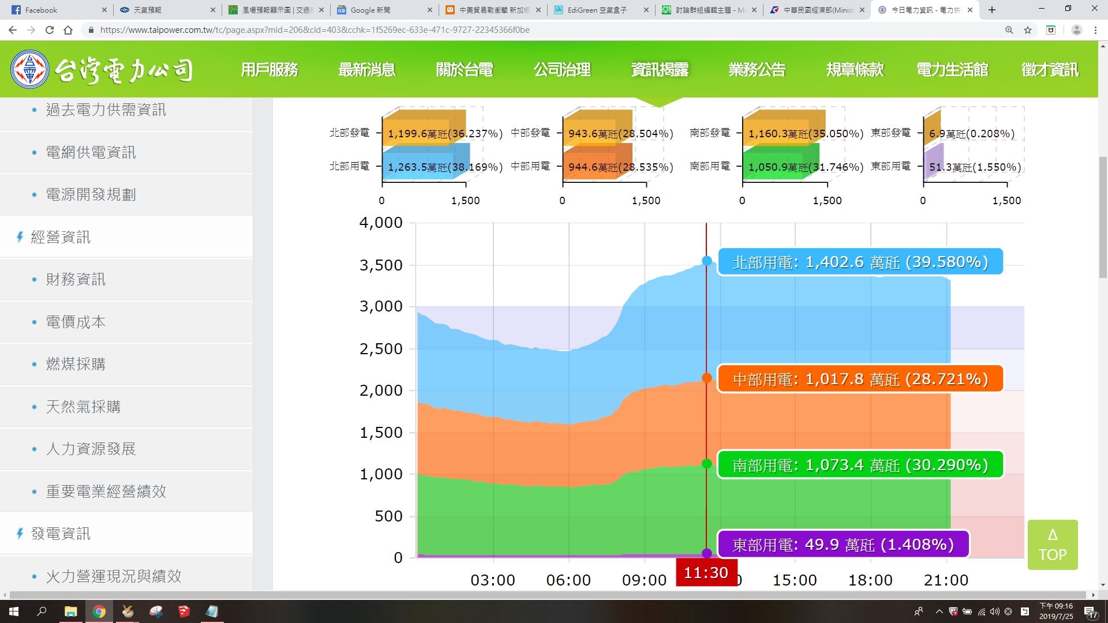Open 關於台電 navigation menu
Image resolution: width=1108 pixels, height=623 pixels.
coord(465,70)
